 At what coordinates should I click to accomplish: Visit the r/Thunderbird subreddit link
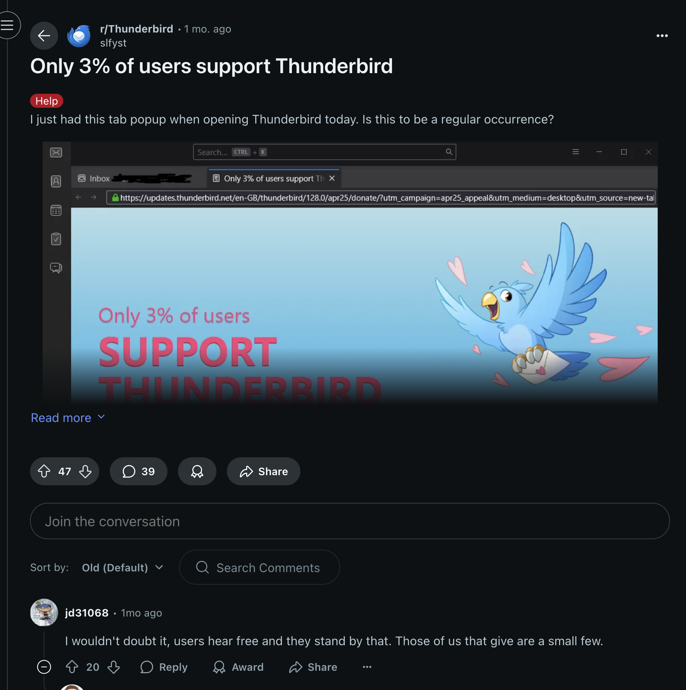[x=136, y=29]
